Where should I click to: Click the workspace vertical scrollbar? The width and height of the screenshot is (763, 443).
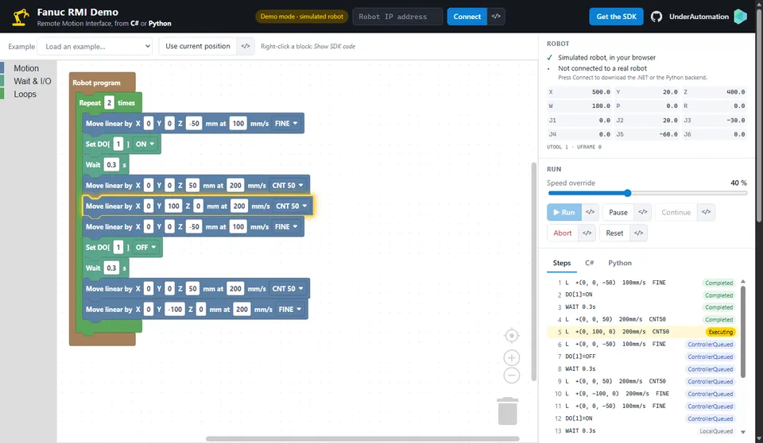point(534,272)
